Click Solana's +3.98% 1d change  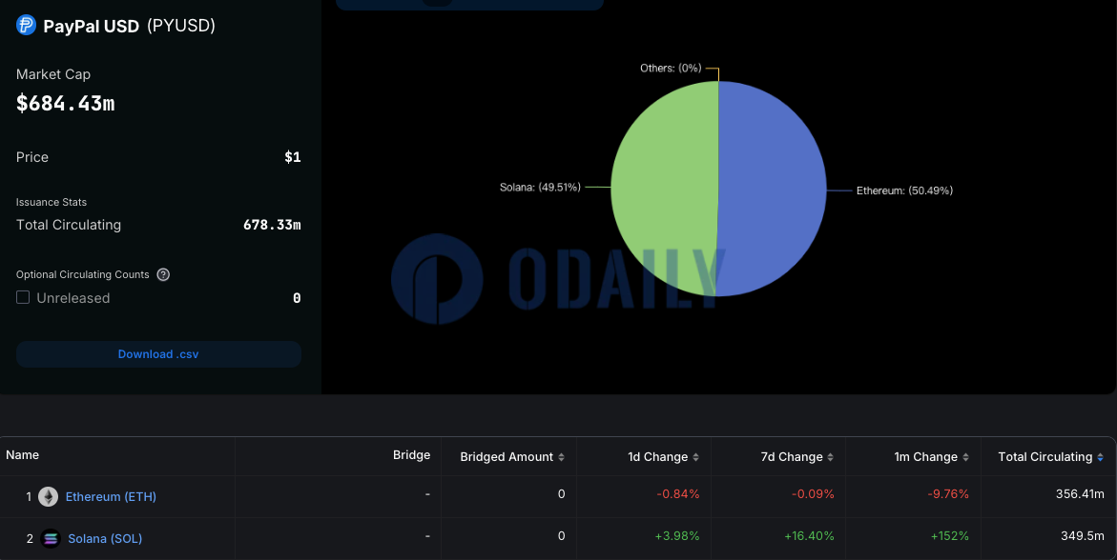(x=676, y=536)
